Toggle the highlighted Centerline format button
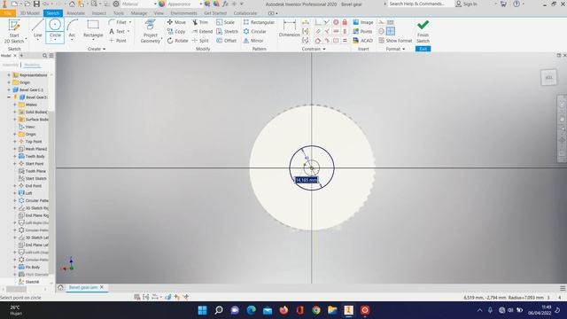The width and height of the screenshot is (567, 319). coord(391,32)
